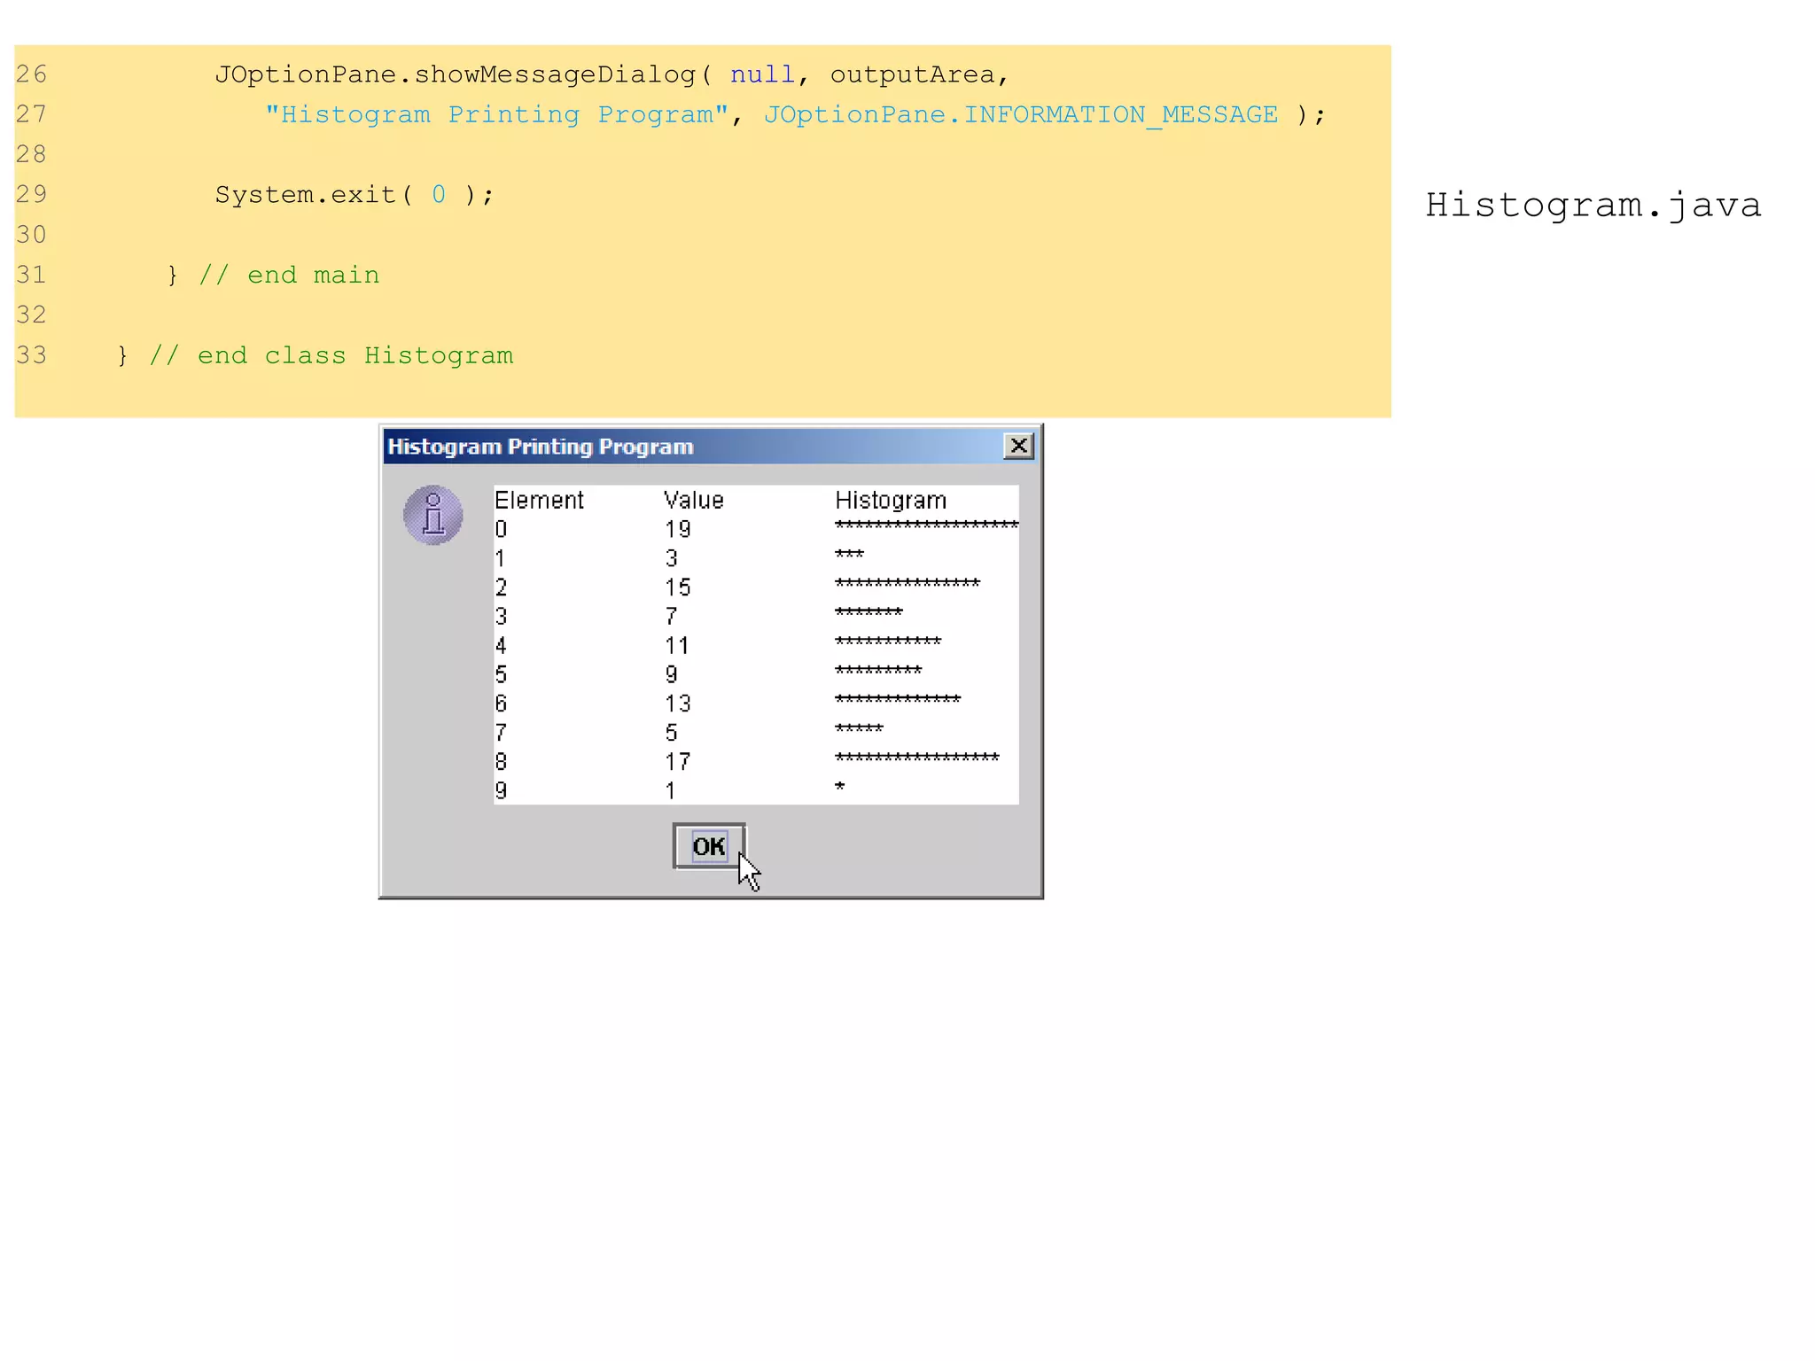Image resolution: width=1815 pixels, height=1361 pixels.
Task: Click JOptionPane.INFORMATION_MESSAGE in the code
Action: pyautogui.click(x=1021, y=115)
